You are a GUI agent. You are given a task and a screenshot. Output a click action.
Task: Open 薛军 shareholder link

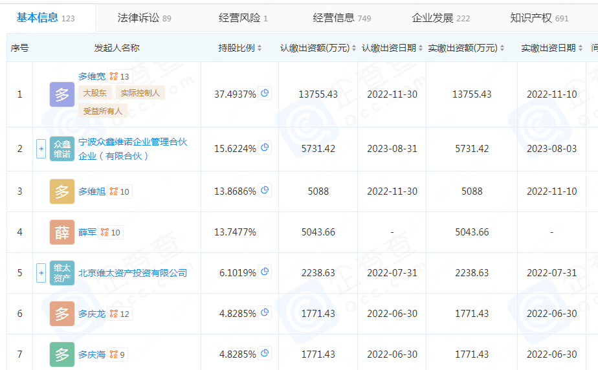87,232
